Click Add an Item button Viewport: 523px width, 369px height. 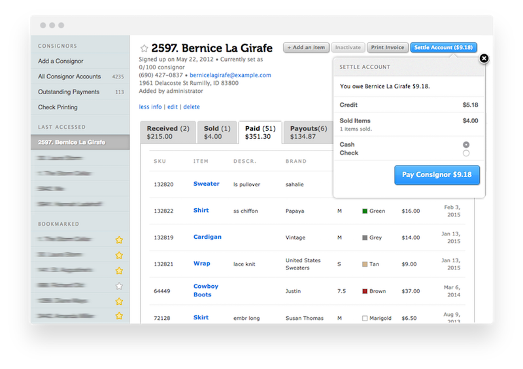tap(306, 47)
